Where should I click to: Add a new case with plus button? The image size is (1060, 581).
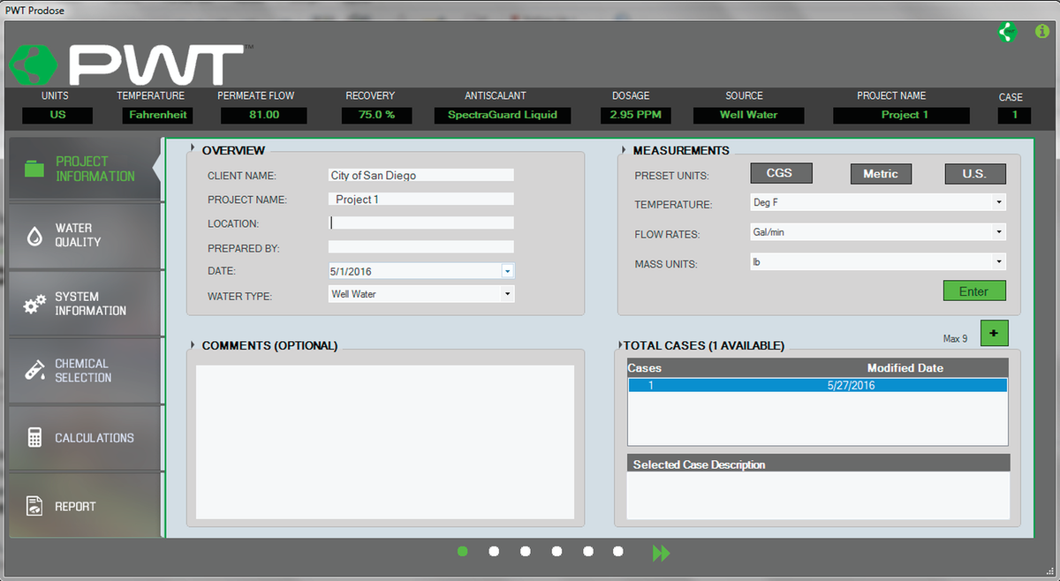994,333
